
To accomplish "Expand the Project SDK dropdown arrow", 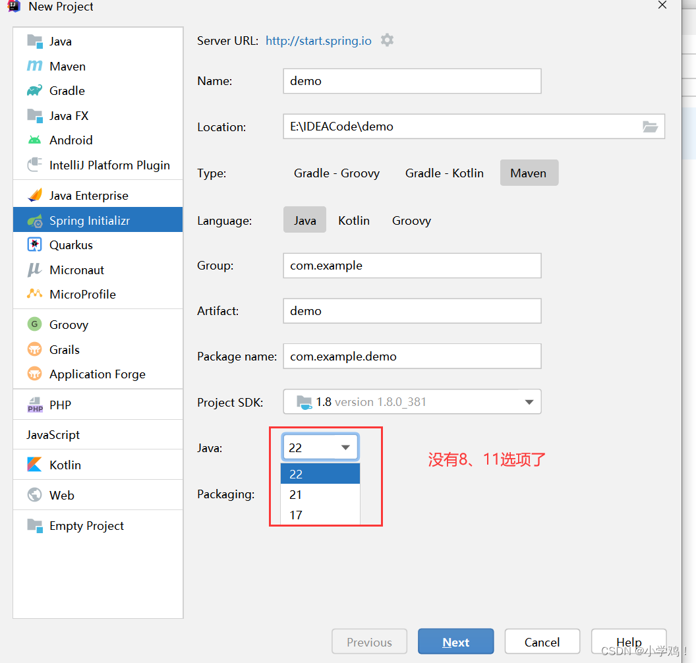I will click(529, 402).
